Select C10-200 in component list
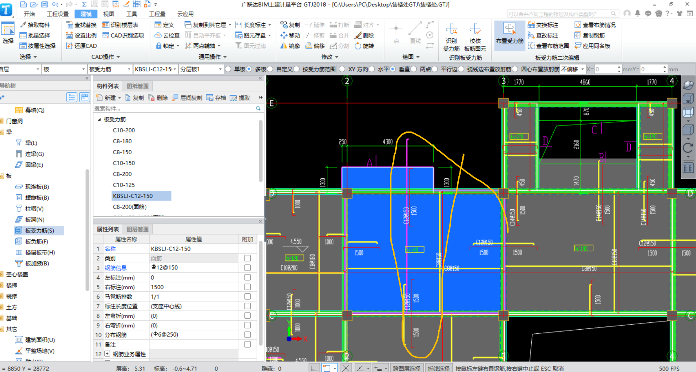This screenshot has height=372, width=696. [124, 130]
